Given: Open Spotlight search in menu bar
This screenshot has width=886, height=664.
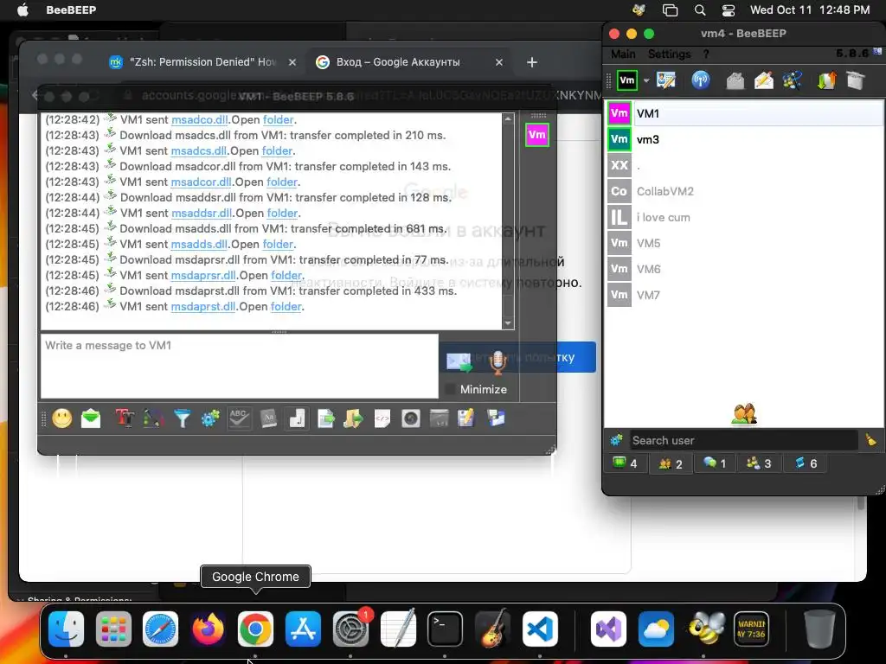Looking at the screenshot, I should coord(699,10).
